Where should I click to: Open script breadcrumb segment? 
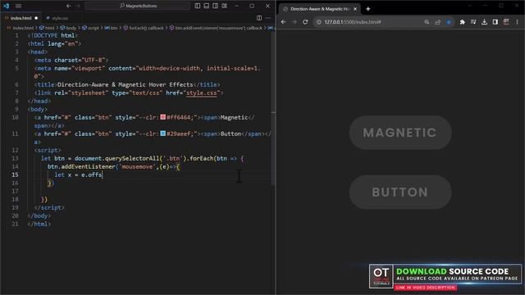point(91,28)
